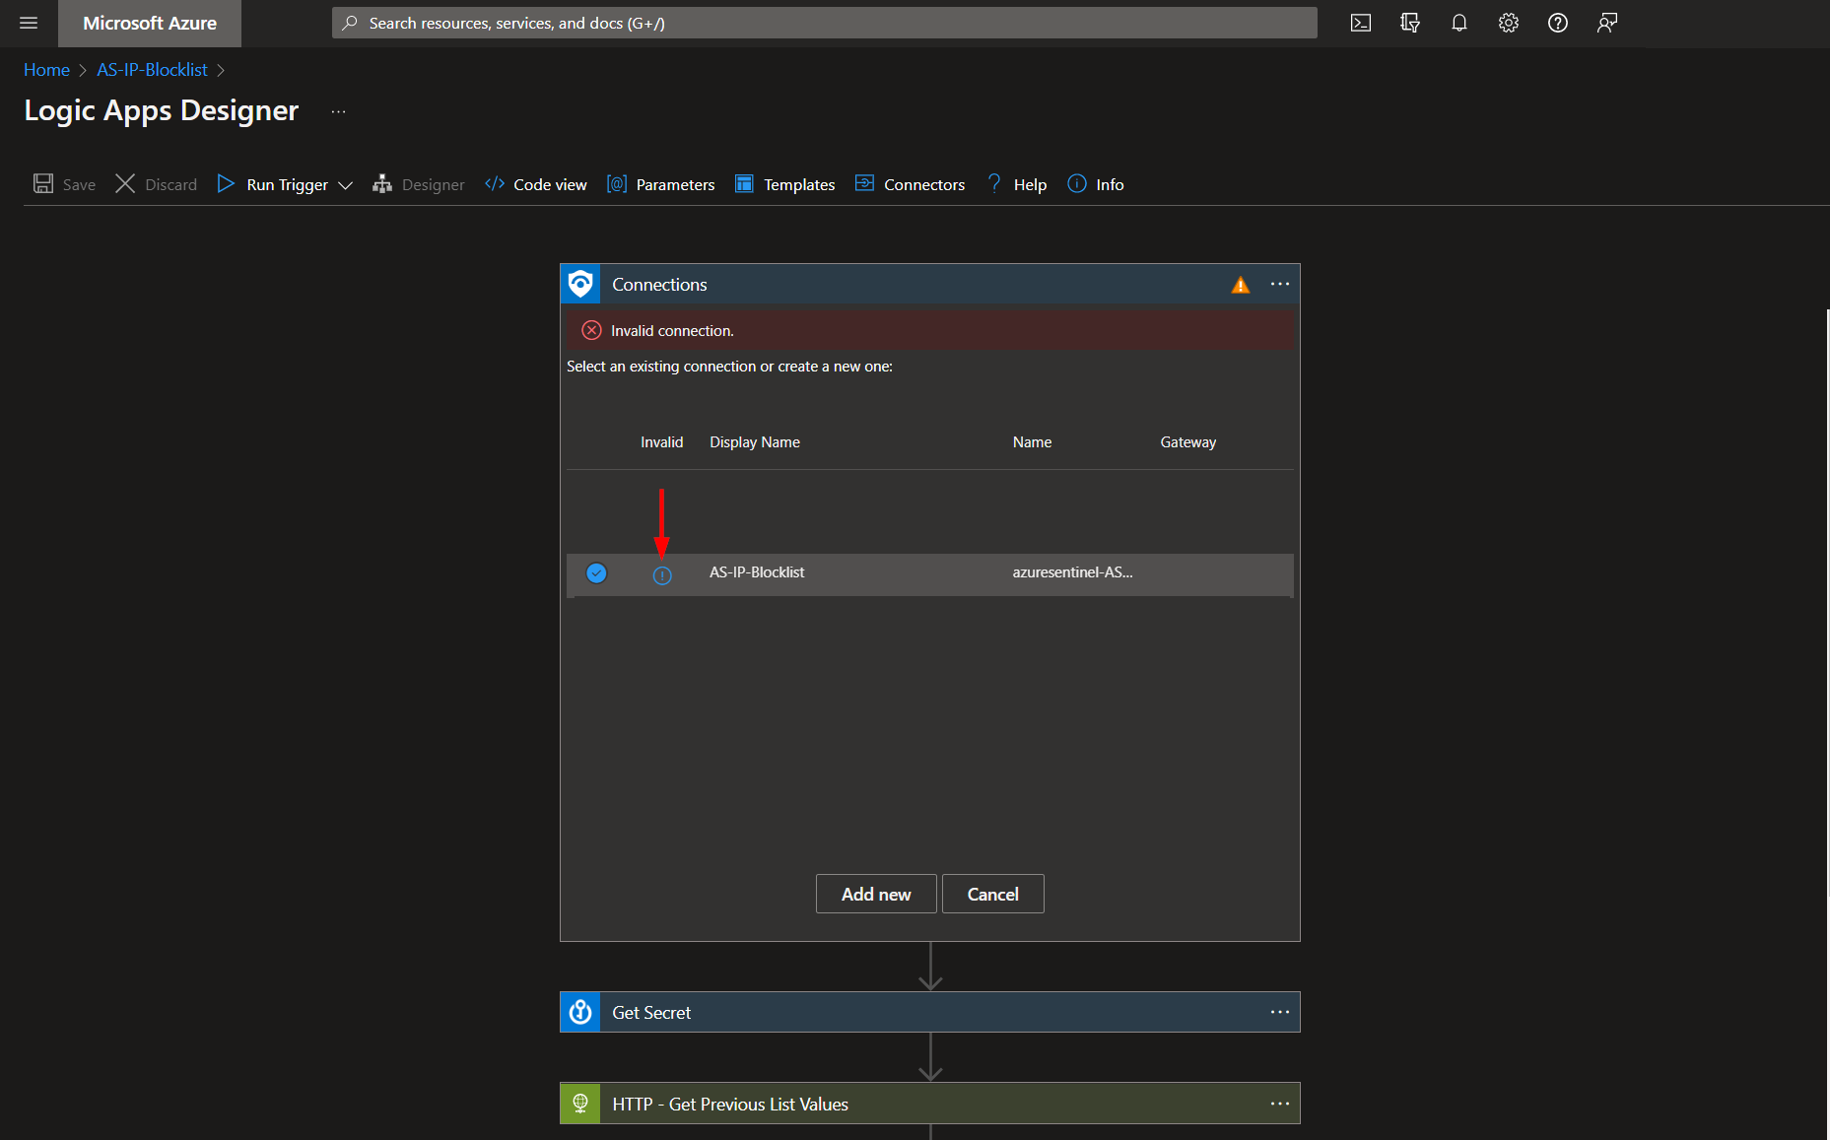Viewport: 1830px width, 1140px height.
Task: Expand the Run Trigger dropdown arrow
Action: coord(345,185)
